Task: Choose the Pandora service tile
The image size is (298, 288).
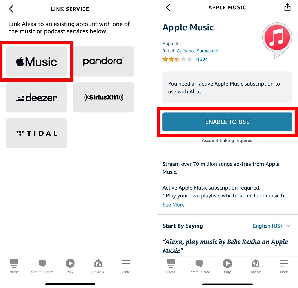Action: 104,61
